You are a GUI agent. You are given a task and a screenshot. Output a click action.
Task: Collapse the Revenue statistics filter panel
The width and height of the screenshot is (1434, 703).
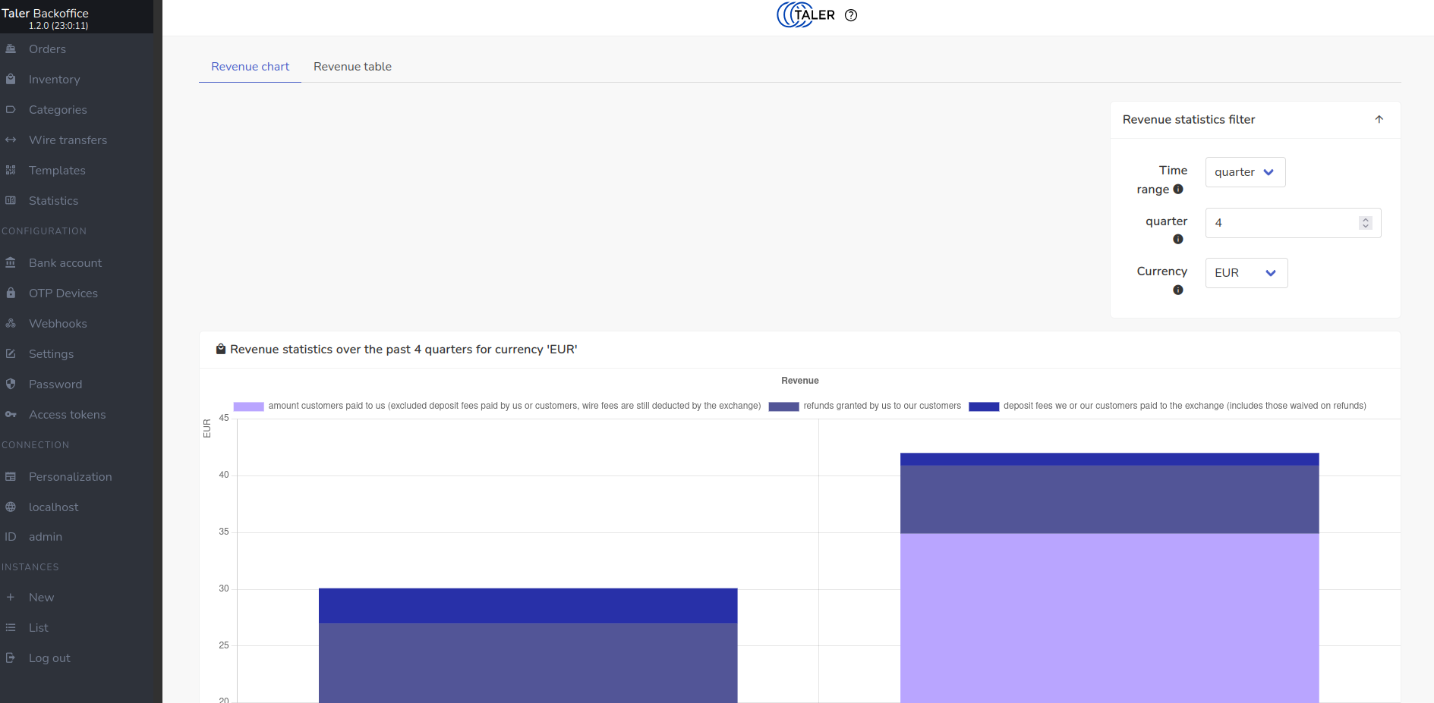pos(1379,120)
